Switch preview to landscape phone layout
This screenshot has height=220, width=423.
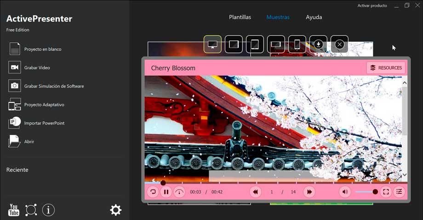pos(276,44)
